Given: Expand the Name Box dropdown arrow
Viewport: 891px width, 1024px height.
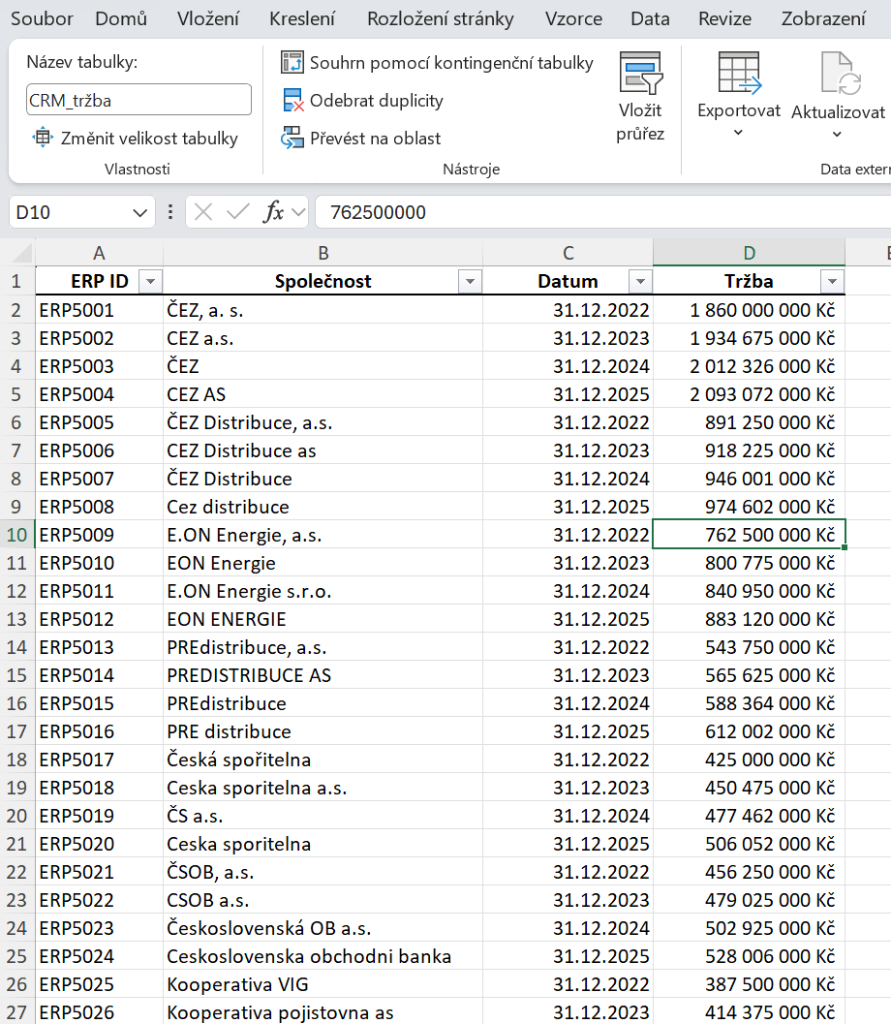Looking at the screenshot, I should tap(140, 212).
